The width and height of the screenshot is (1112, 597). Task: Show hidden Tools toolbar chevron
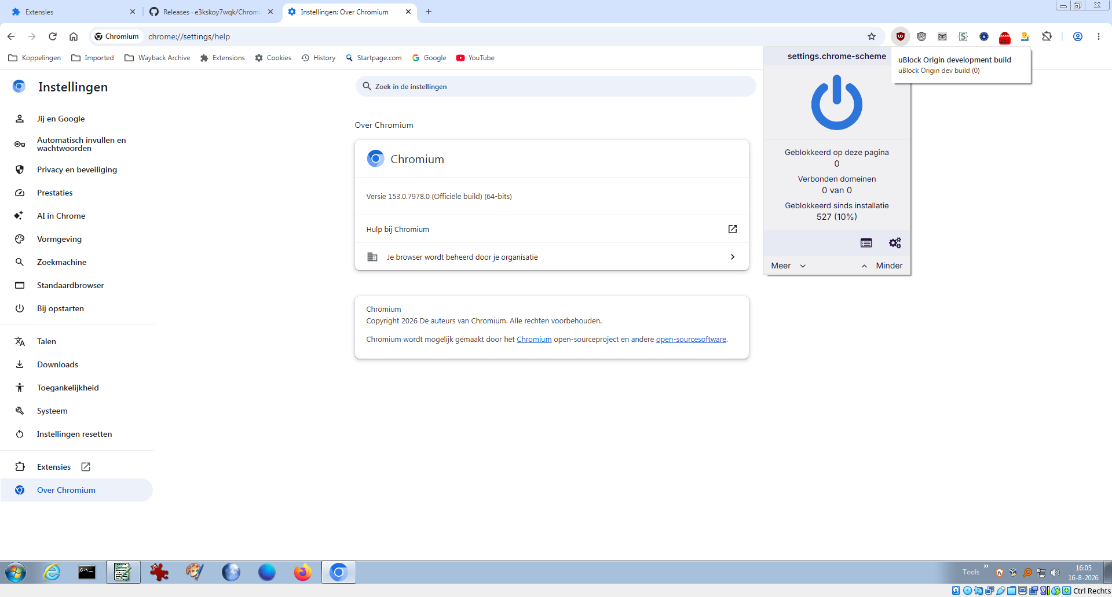986,566
